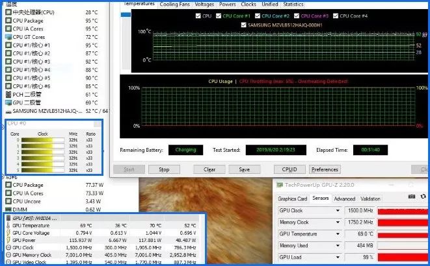Click the CPU #1/核心 #3 sensor icon
This screenshot has height=266, width=430.
8,62
